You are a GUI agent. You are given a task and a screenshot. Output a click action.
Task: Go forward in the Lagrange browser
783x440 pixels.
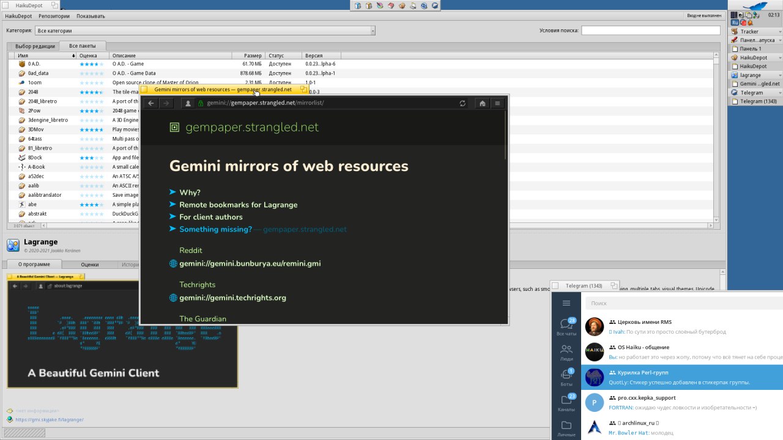point(166,103)
